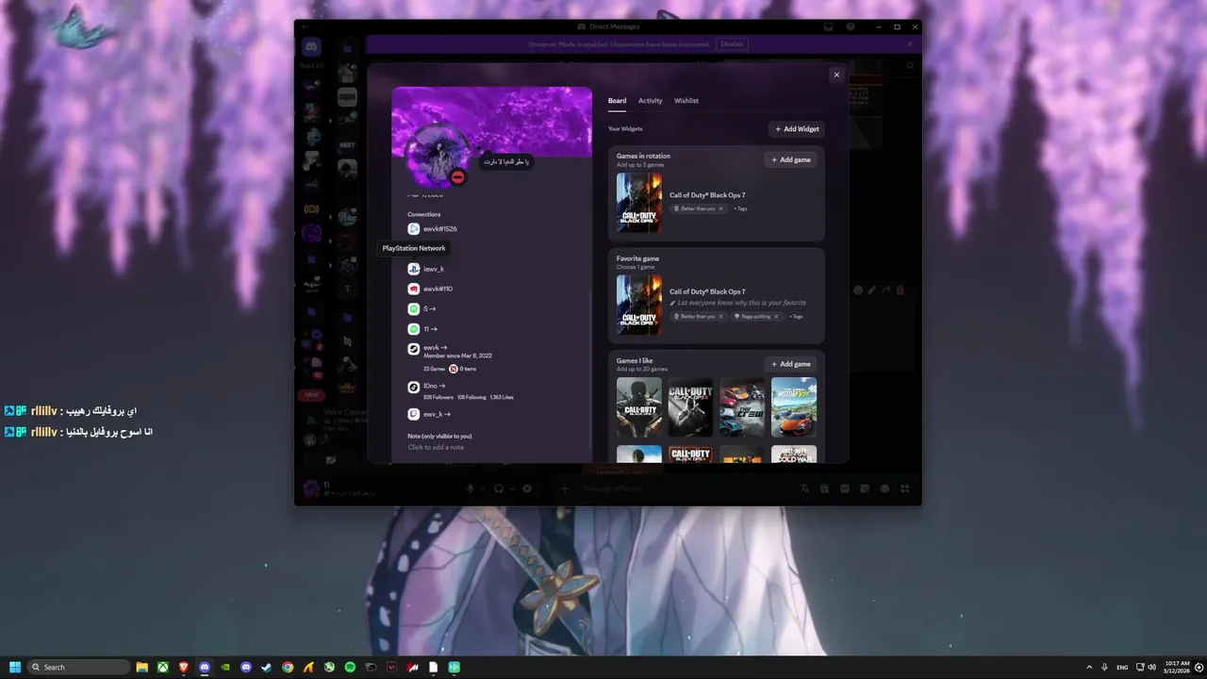Click the Twitch icon beside ewv_k
1207x679 pixels.
tap(413, 414)
